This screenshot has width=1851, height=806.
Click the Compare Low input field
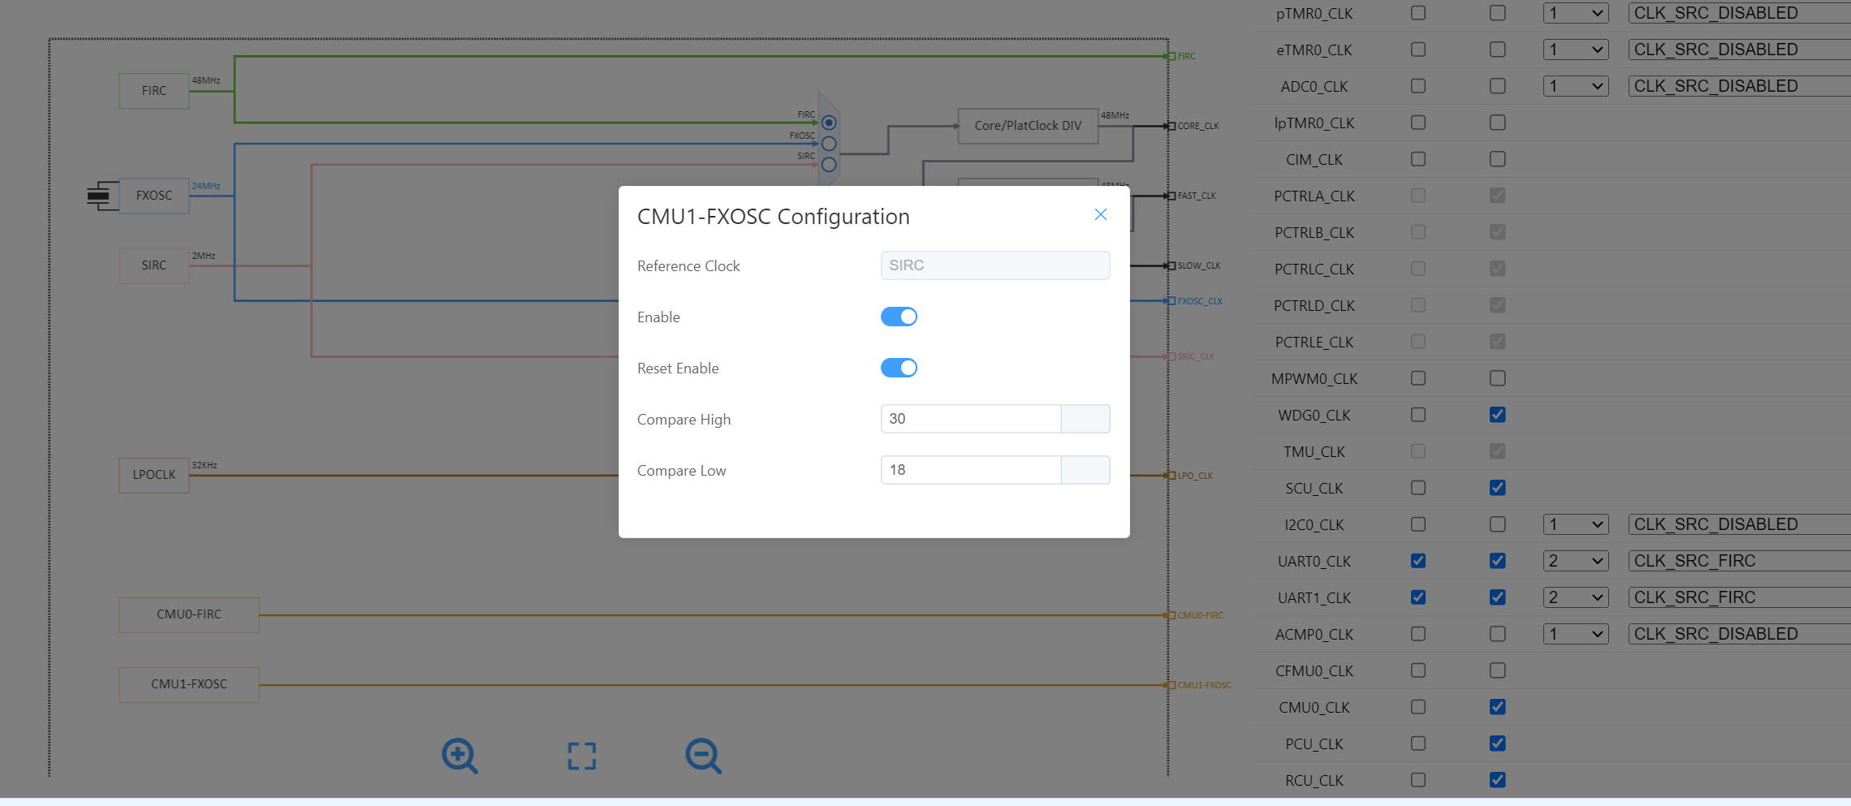(970, 470)
